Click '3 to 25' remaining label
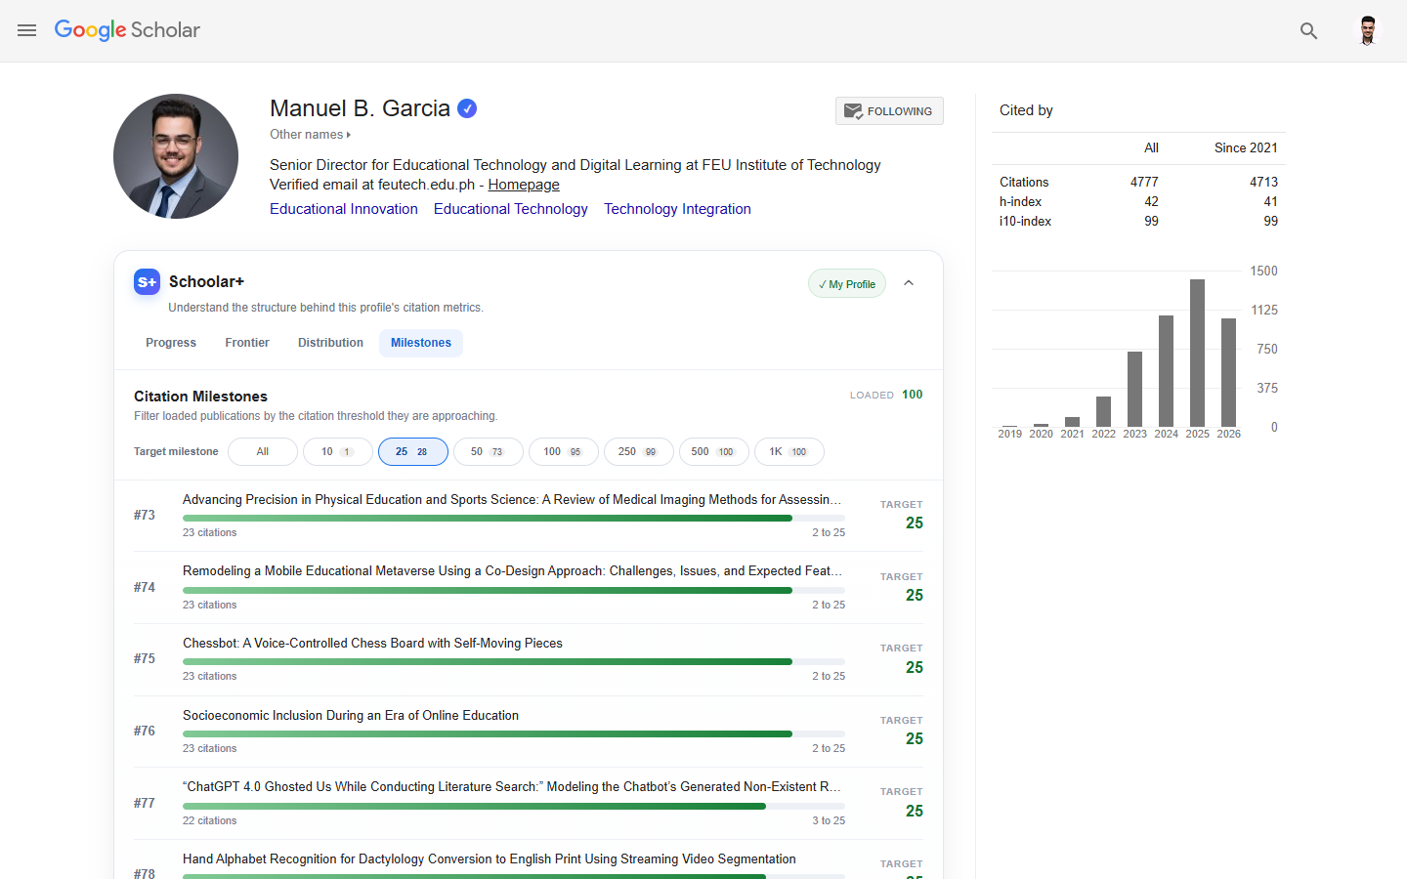This screenshot has width=1407, height=879. point(829,820)
